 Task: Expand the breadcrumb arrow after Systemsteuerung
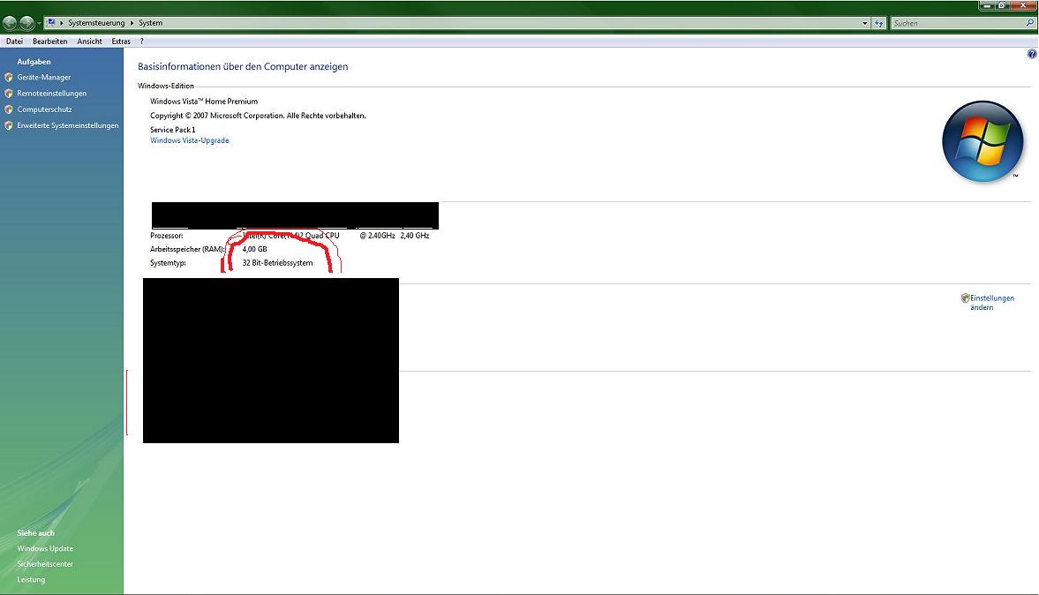point(132,23)
